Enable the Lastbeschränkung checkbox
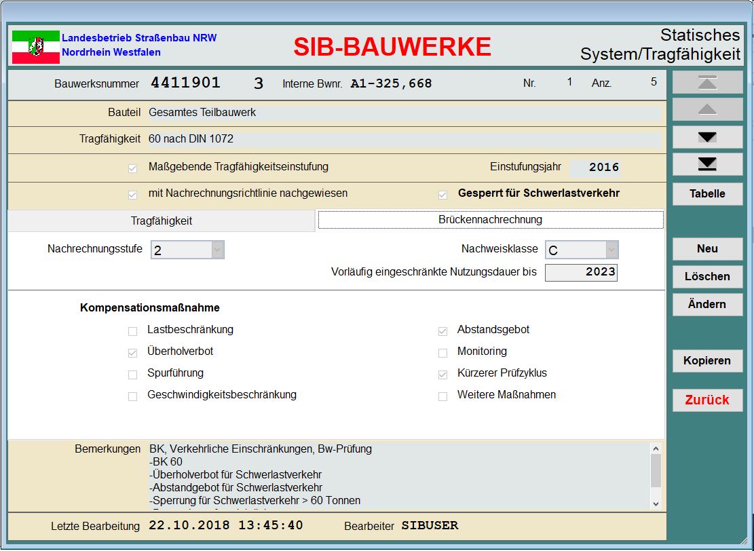This screenshot has height=551, width=754. [x=133, y=331]
